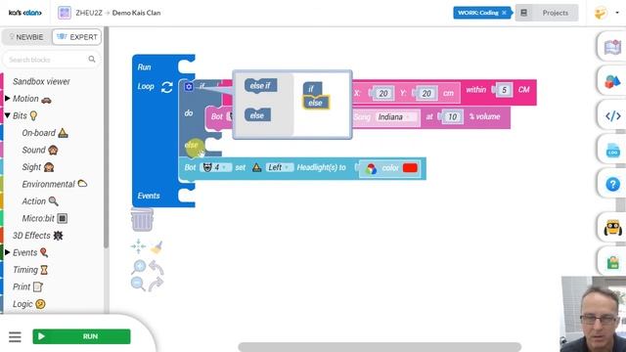626x352 pixels.
Task: Click the Y value 20 field
Action: (426, 94)
